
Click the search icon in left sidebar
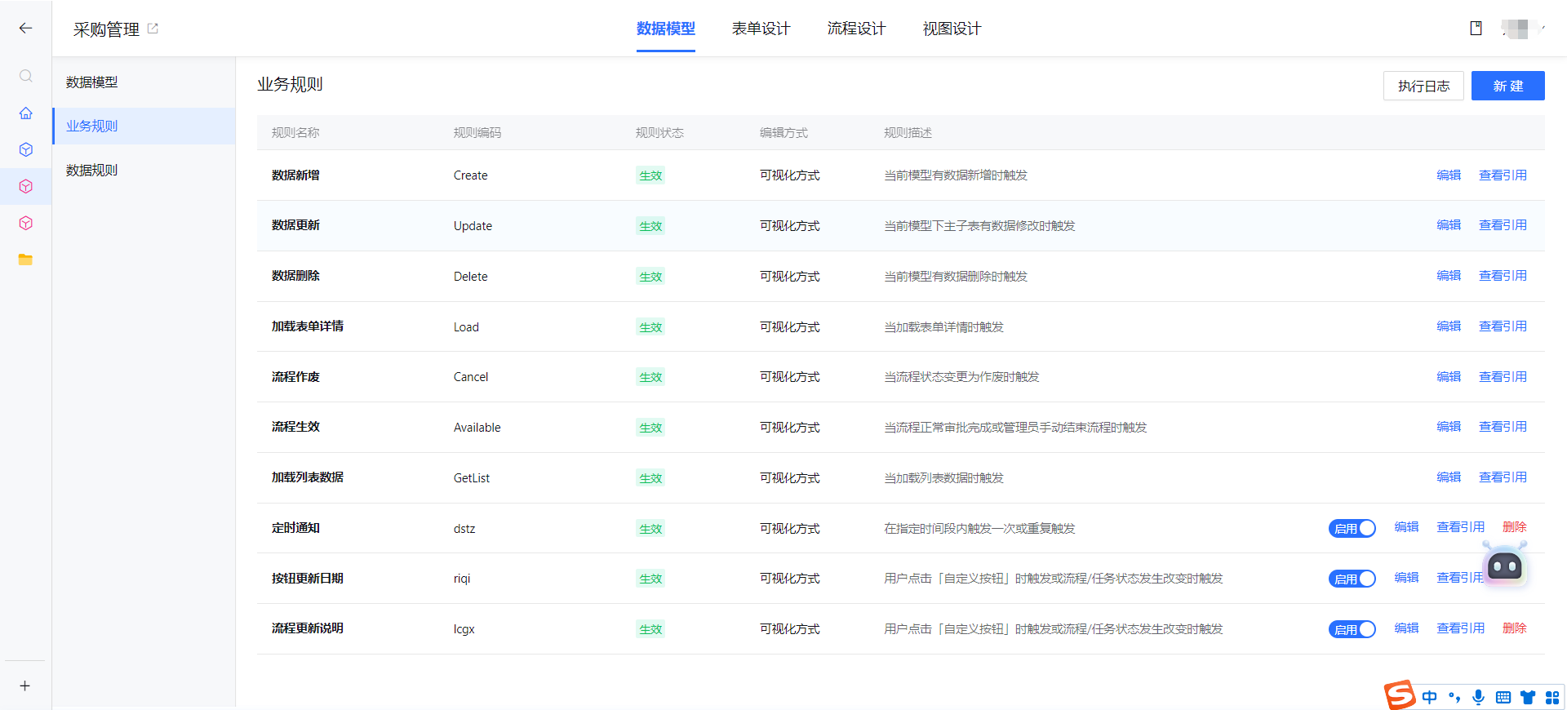pos(25,76)
